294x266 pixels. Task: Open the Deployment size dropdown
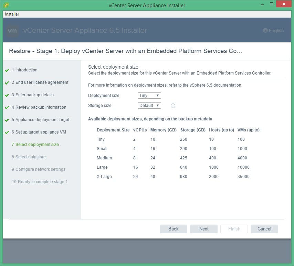pos(149,96)
